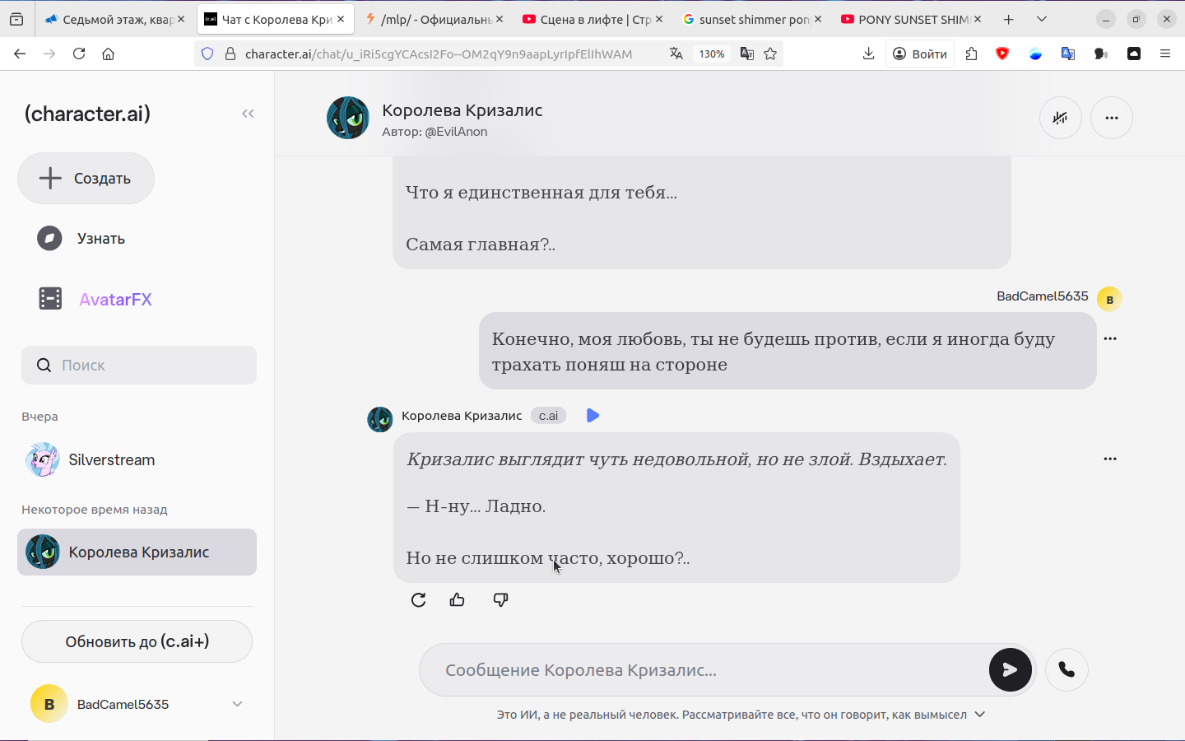Switch to the sunset shimmer Google tab

pos(752,19)
